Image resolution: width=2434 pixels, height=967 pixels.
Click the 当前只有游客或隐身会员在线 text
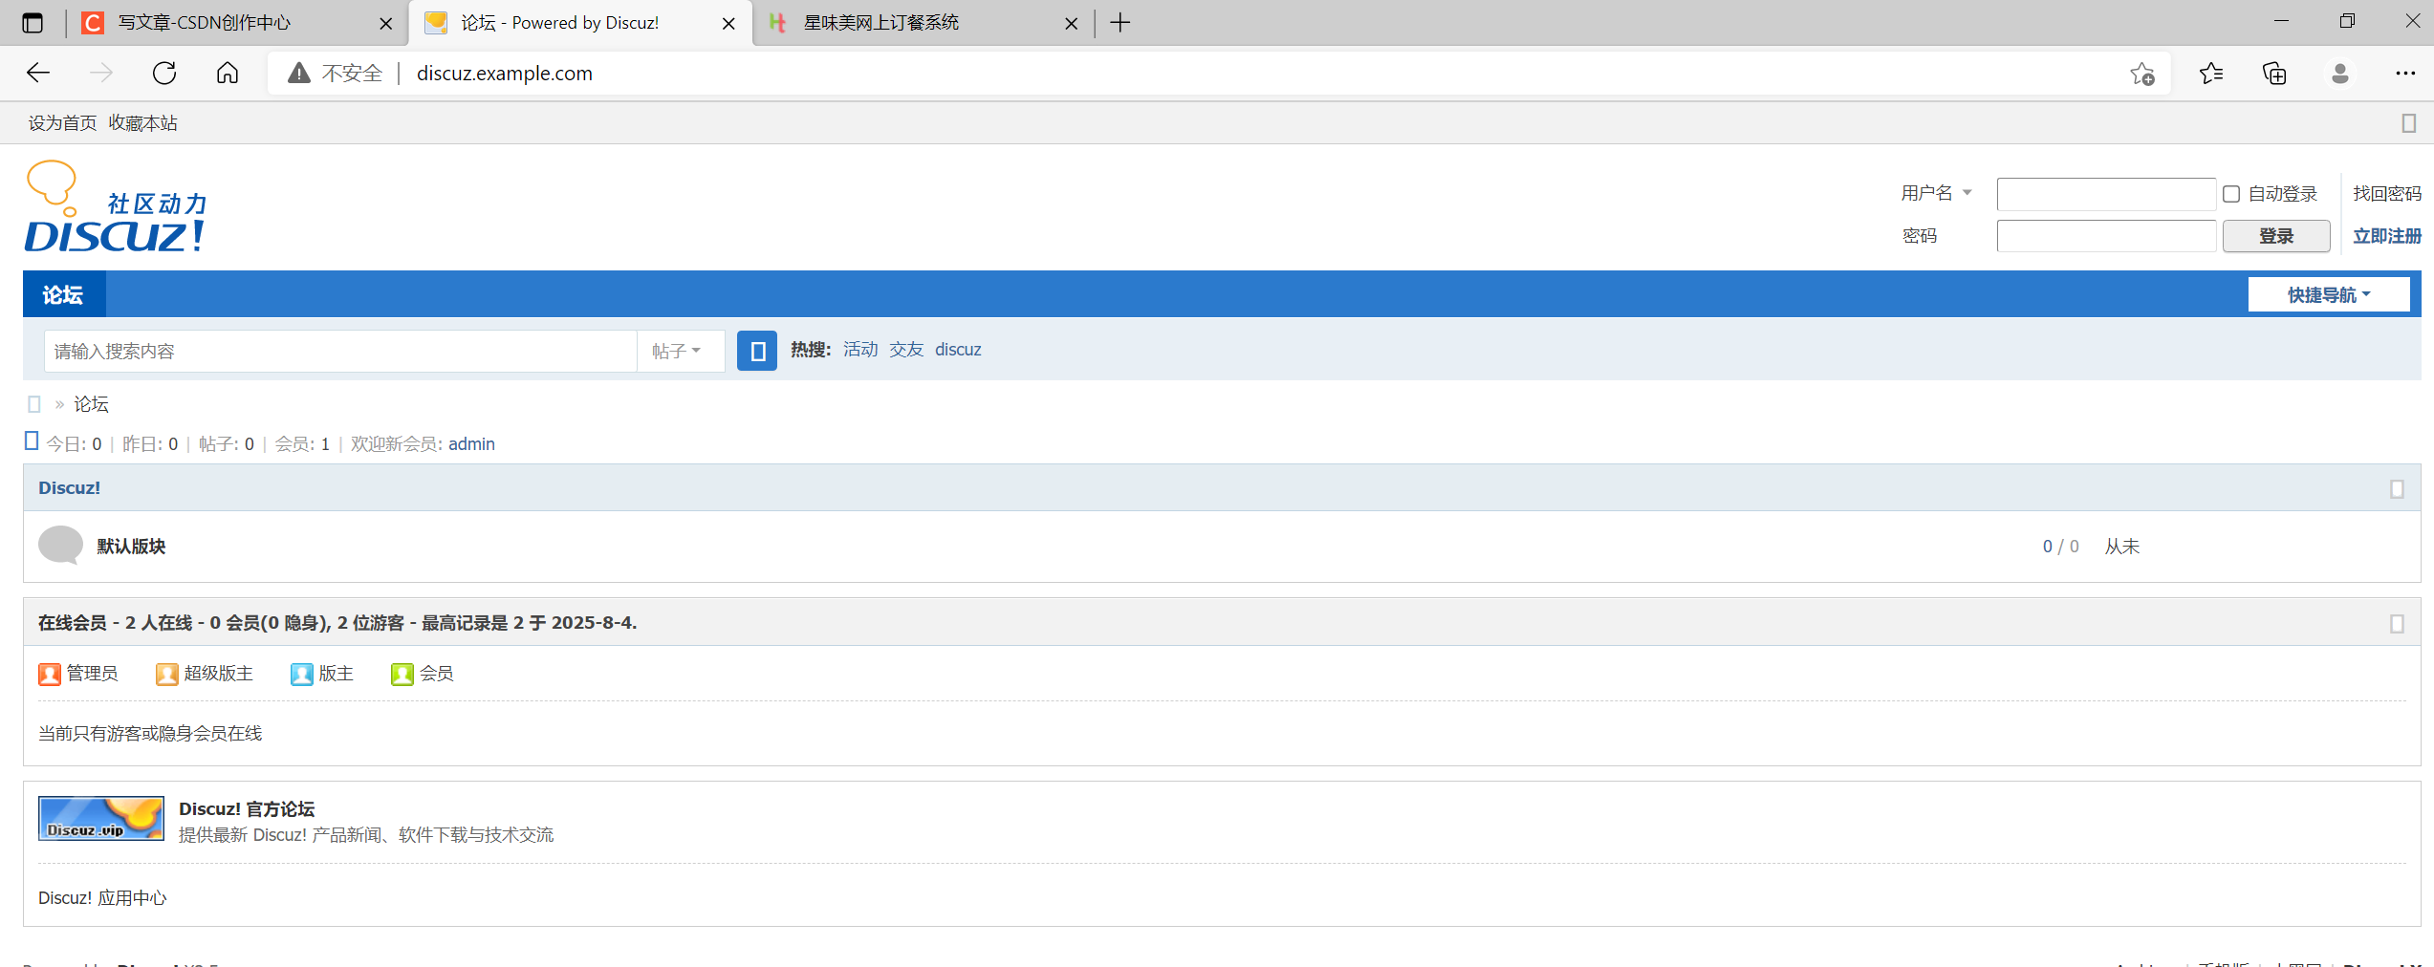[x=150, y=734]
